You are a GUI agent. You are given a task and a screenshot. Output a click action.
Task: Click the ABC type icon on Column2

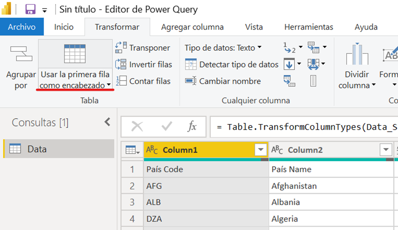click(277, 150)
